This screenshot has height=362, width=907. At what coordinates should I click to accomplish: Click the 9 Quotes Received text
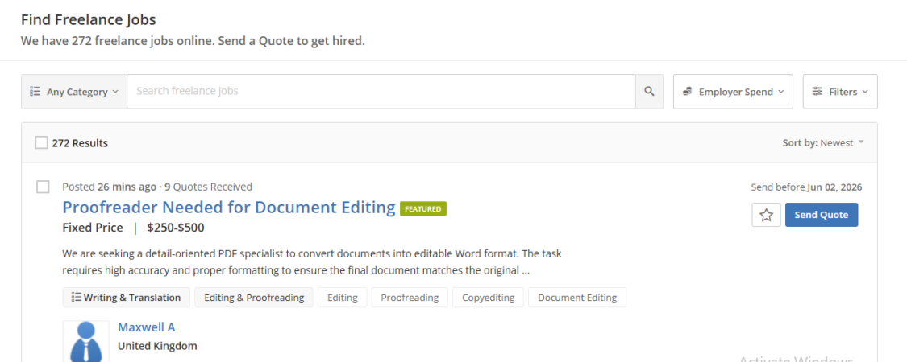pos(208,187)
